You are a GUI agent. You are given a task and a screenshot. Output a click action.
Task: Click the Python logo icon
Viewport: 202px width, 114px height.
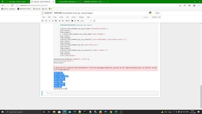pyautogui.click(x=150, y=13)
